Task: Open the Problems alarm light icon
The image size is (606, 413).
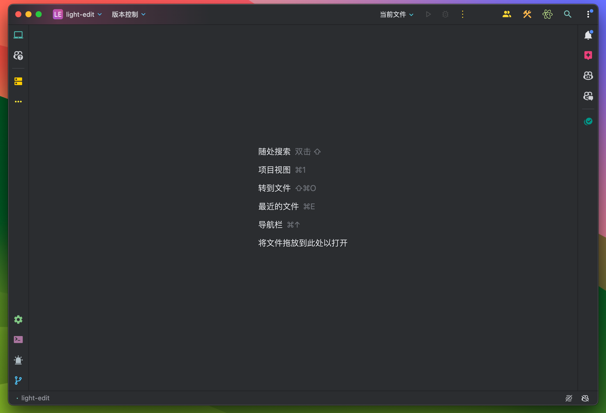Action: 18,360
